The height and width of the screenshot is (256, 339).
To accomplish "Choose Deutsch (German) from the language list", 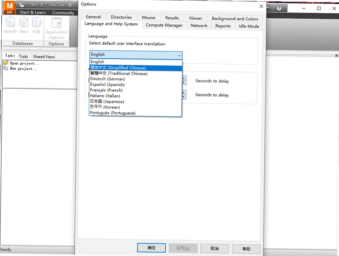I will pos(136,79).
